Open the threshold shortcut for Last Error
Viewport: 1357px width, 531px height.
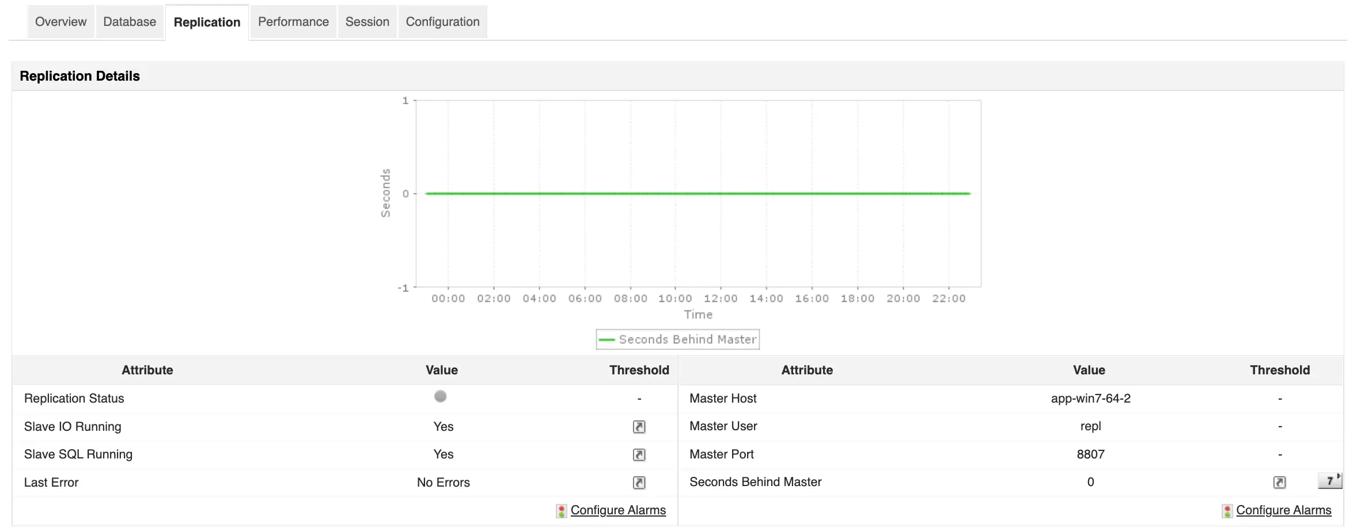(x=639, y=483)
